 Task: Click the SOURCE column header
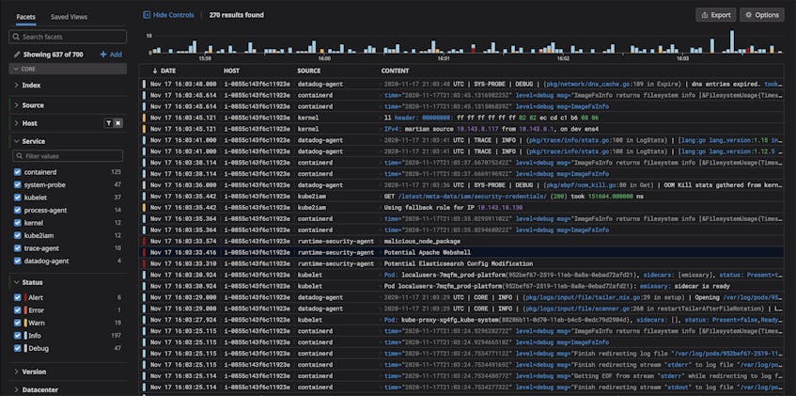tap(308, 71)
